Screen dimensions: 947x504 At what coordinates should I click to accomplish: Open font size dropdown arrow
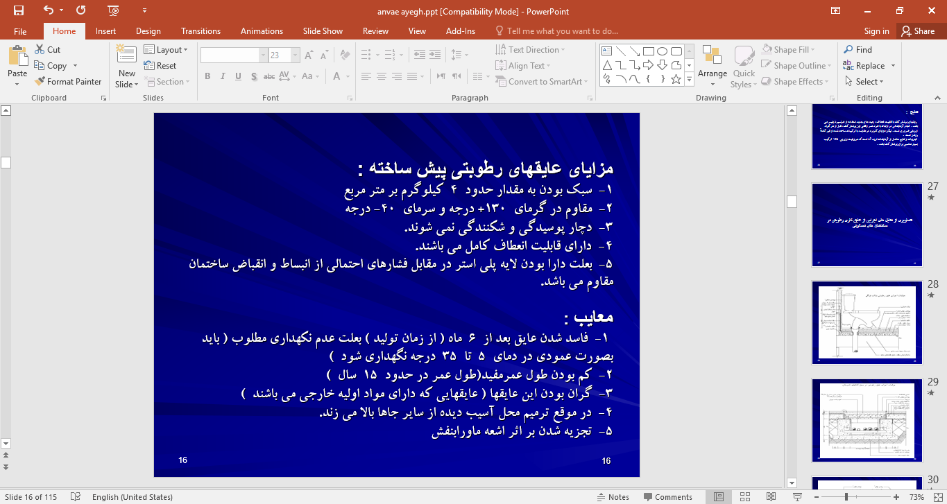coord(296,55)
